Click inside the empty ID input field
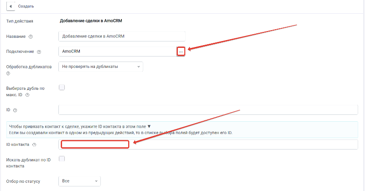 [x=208, y=110]
